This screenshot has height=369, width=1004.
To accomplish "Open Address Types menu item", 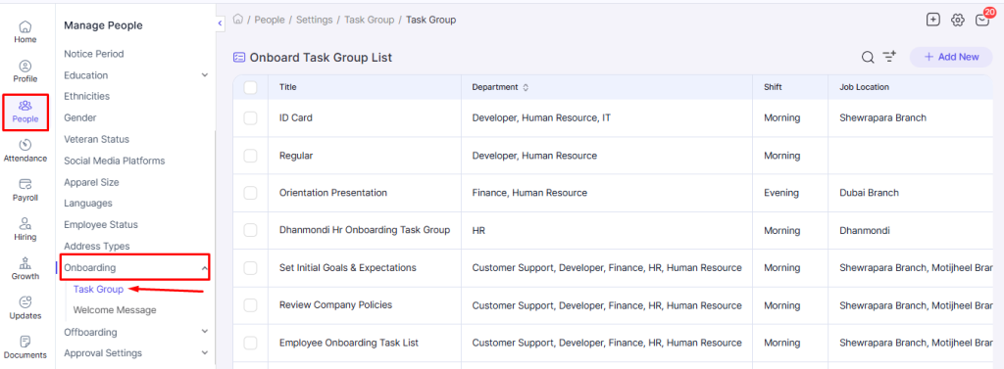I will pos(97,247).
